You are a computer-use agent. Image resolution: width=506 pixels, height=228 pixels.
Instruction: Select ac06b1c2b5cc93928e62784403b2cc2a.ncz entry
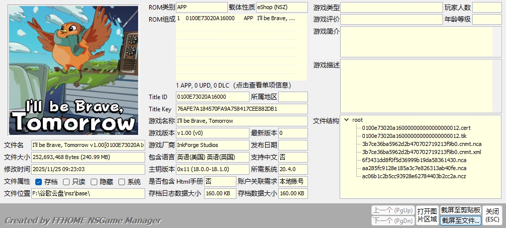414,176
